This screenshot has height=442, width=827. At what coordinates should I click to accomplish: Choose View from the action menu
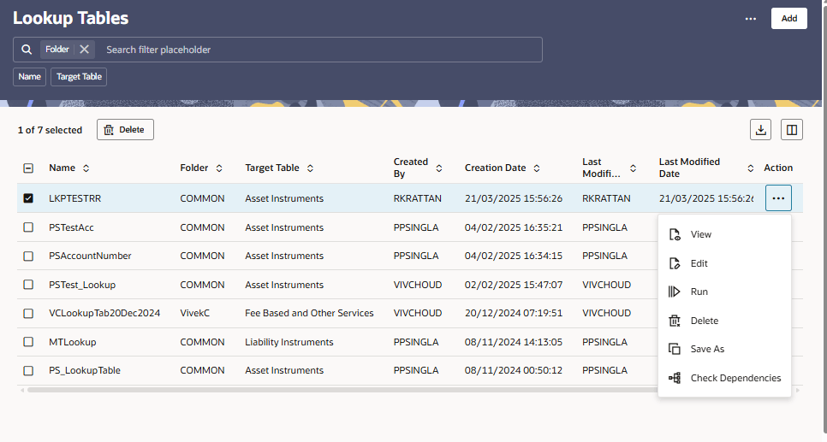tap(724, 234)
